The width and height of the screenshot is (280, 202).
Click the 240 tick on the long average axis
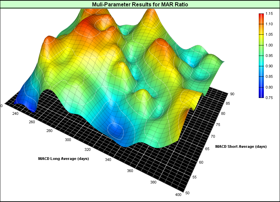click(16, 114)
